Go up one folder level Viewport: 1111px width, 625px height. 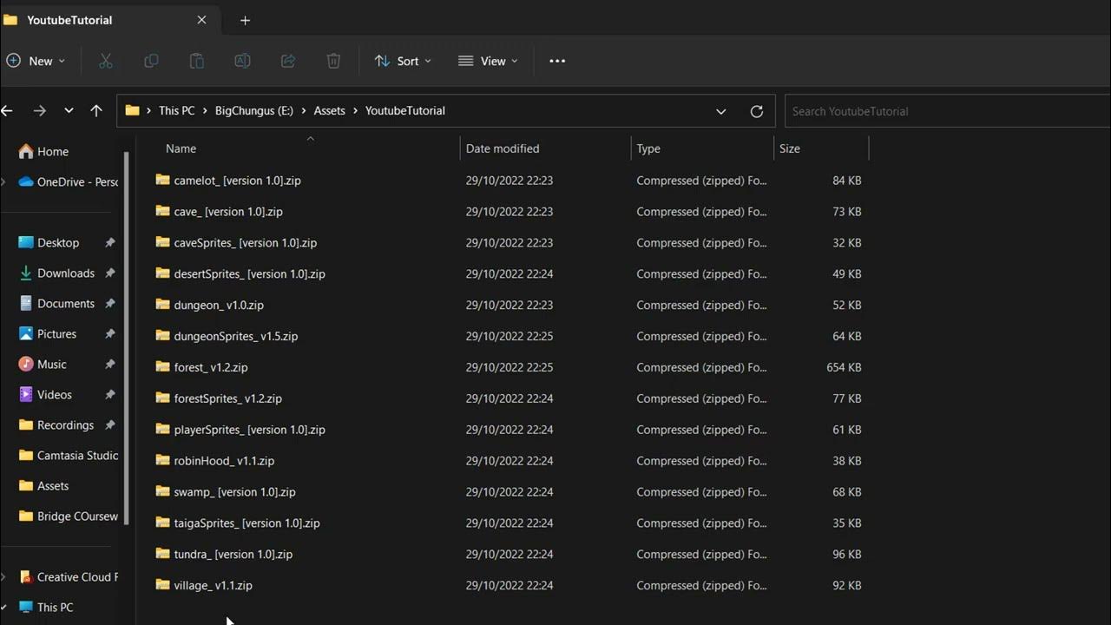click(96, 111)
